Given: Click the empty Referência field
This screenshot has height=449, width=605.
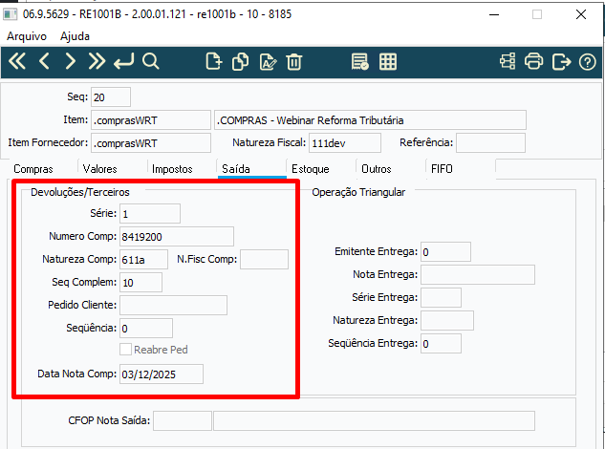Looking at the screenshot, I should 490,142.
